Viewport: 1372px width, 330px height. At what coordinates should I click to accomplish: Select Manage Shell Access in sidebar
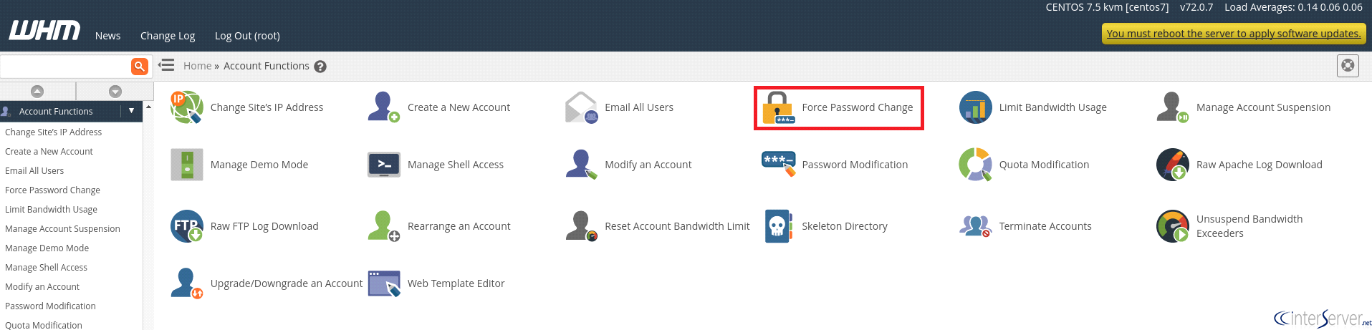point(46,267)
